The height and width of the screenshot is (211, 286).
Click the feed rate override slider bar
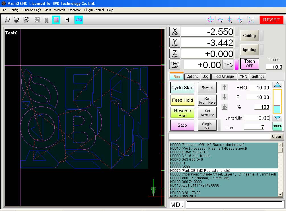coord(277,101)
